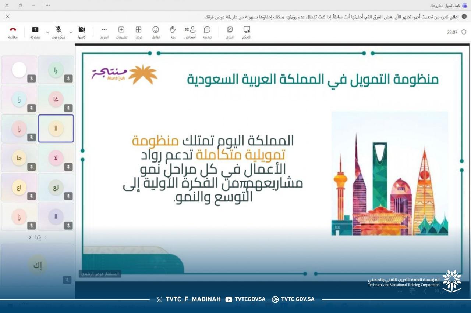The height and width of the screenshot is (313, 471).
Task: Click the Pop out icon
Action: (x=230, y=32)
